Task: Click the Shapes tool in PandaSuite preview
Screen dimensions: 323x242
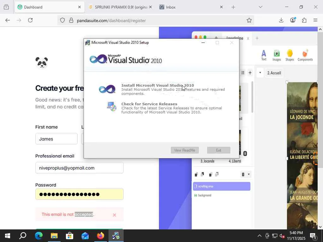Action: [290, 55]
